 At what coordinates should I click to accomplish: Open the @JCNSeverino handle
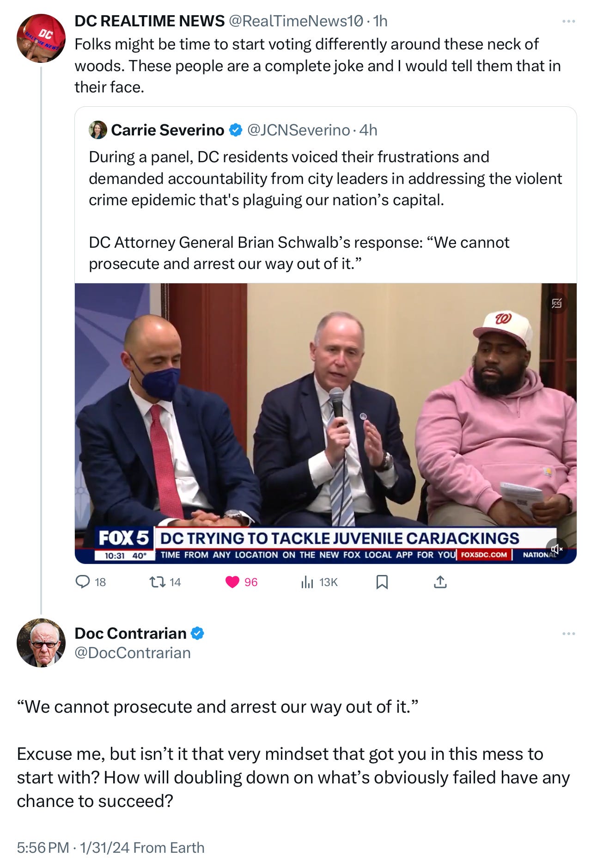[x=298, y=130]
